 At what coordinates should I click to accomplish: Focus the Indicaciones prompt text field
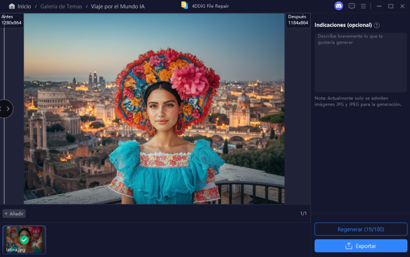[x=361, y=62]
